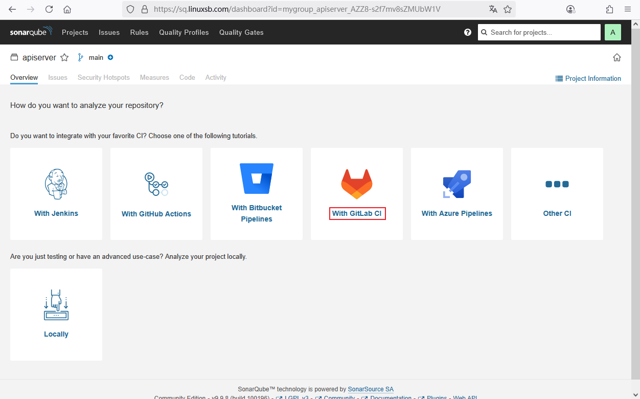Click the GitLab fox logo

point(357,184)
